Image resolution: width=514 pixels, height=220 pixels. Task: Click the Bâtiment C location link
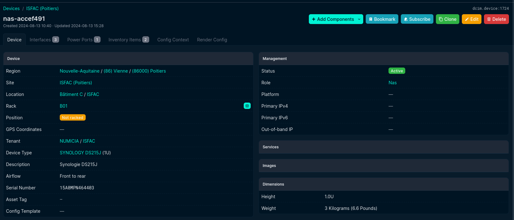pos(71,94)
